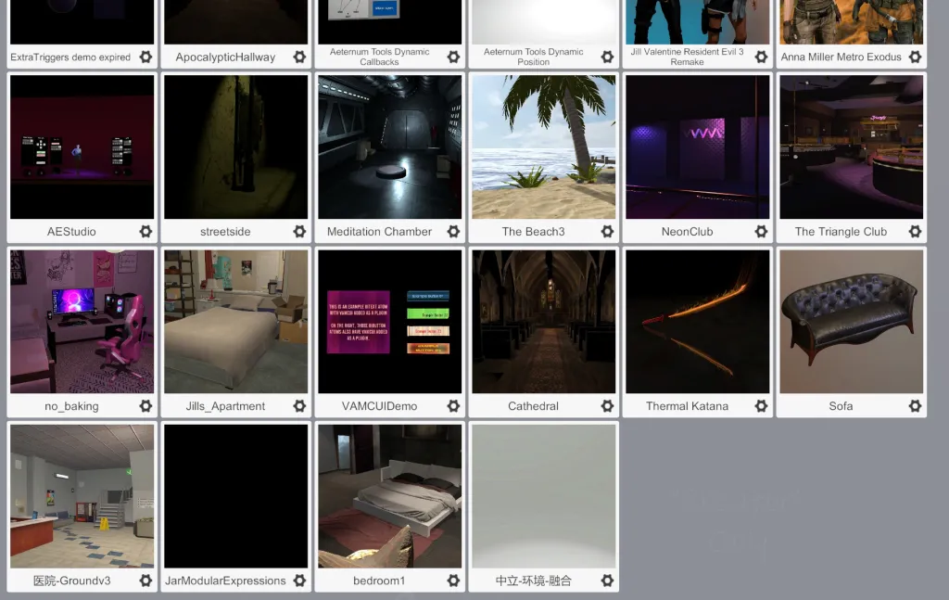This screenshot has width=949, height=600.
Task: Click gear icon for Aeternum Tools Dynamic Position
Action: pos(607,57)
